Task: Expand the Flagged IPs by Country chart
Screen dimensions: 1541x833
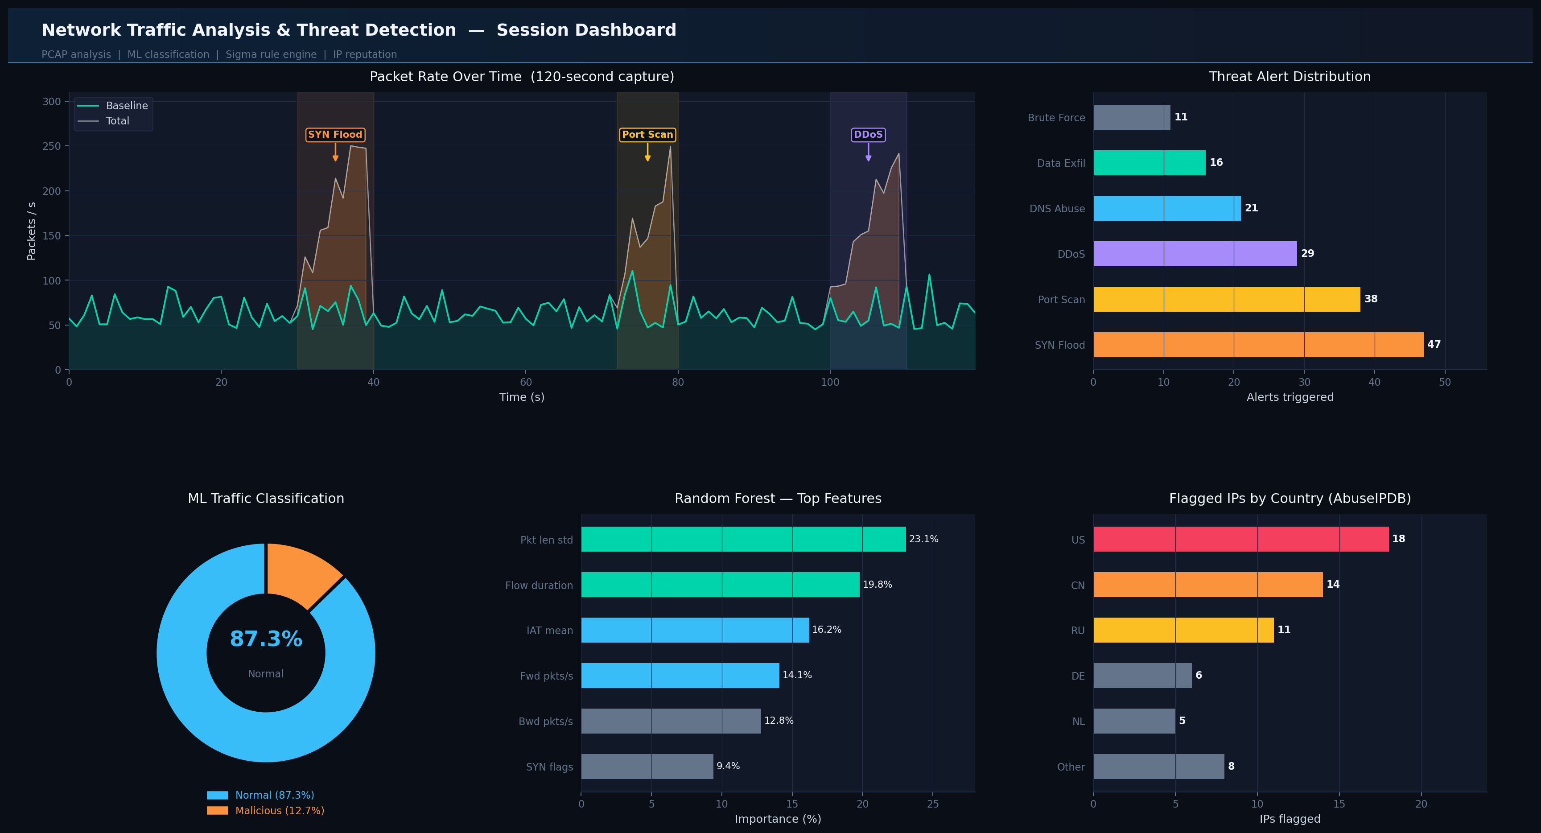Action: click(x=1290, y=498)
